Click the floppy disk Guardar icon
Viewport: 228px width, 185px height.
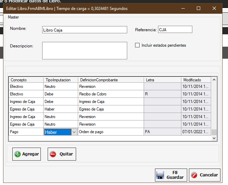(160, 175)
